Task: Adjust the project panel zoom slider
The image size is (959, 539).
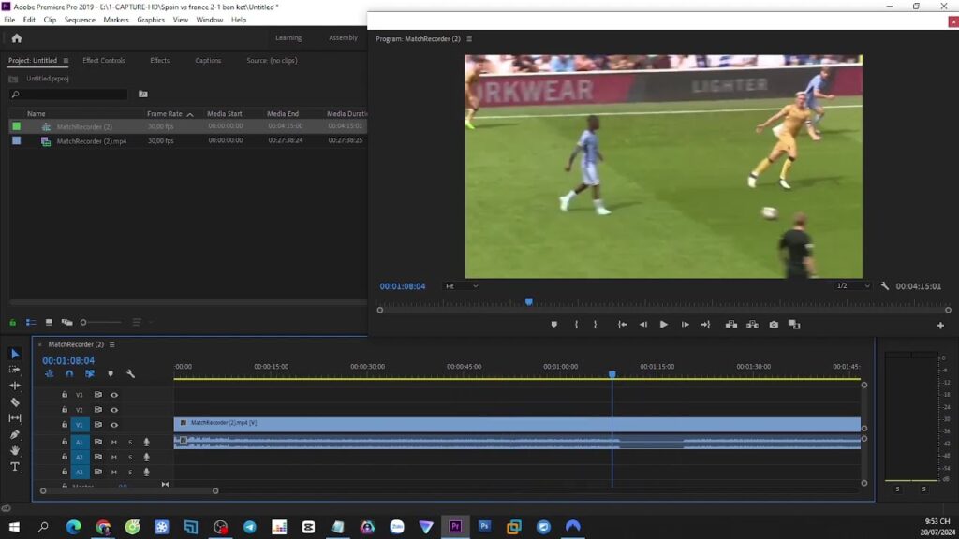Action: pos(84,321)
